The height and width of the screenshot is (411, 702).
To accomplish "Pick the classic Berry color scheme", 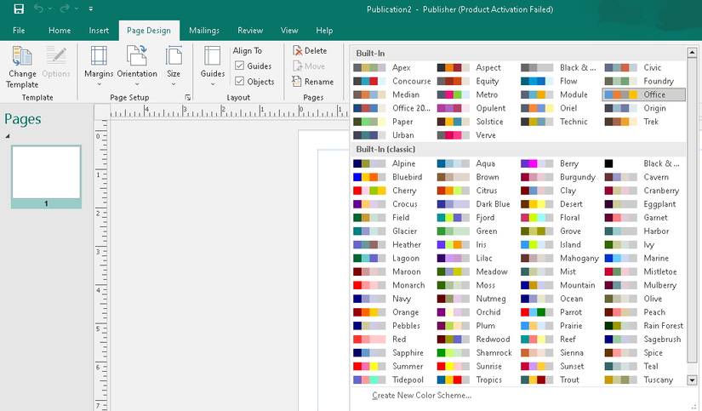I will coord(558,163).
